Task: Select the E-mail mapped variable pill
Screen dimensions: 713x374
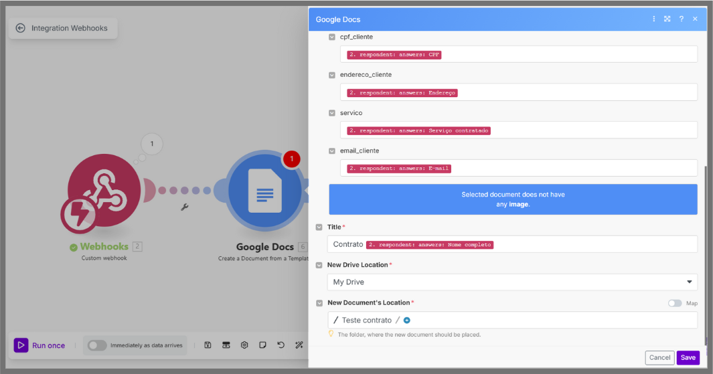Action: point(399,169)
